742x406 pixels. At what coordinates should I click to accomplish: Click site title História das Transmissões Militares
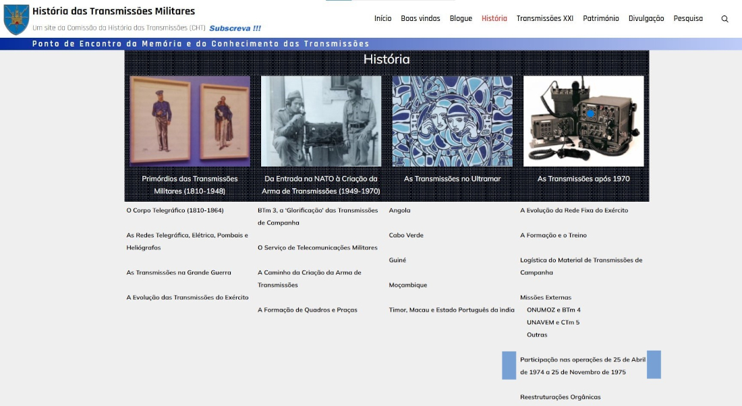(x=113, y=11)
